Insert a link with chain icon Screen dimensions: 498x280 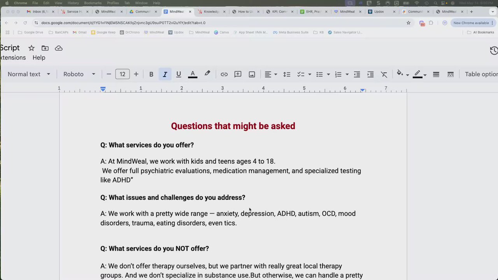click(x=224, y=74)
